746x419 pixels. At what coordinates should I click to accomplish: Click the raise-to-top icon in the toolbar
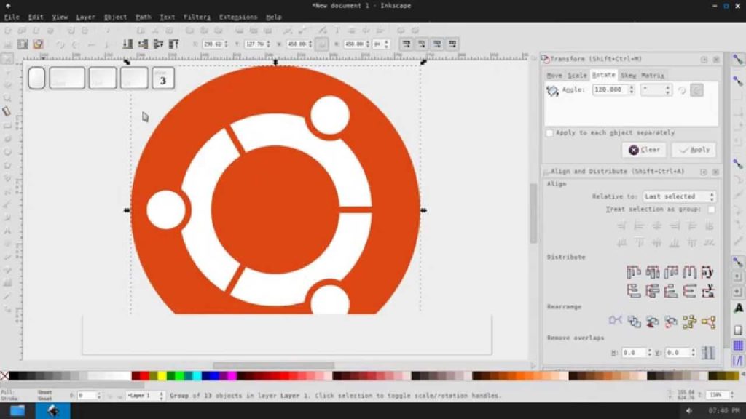(x=127, y=44)
